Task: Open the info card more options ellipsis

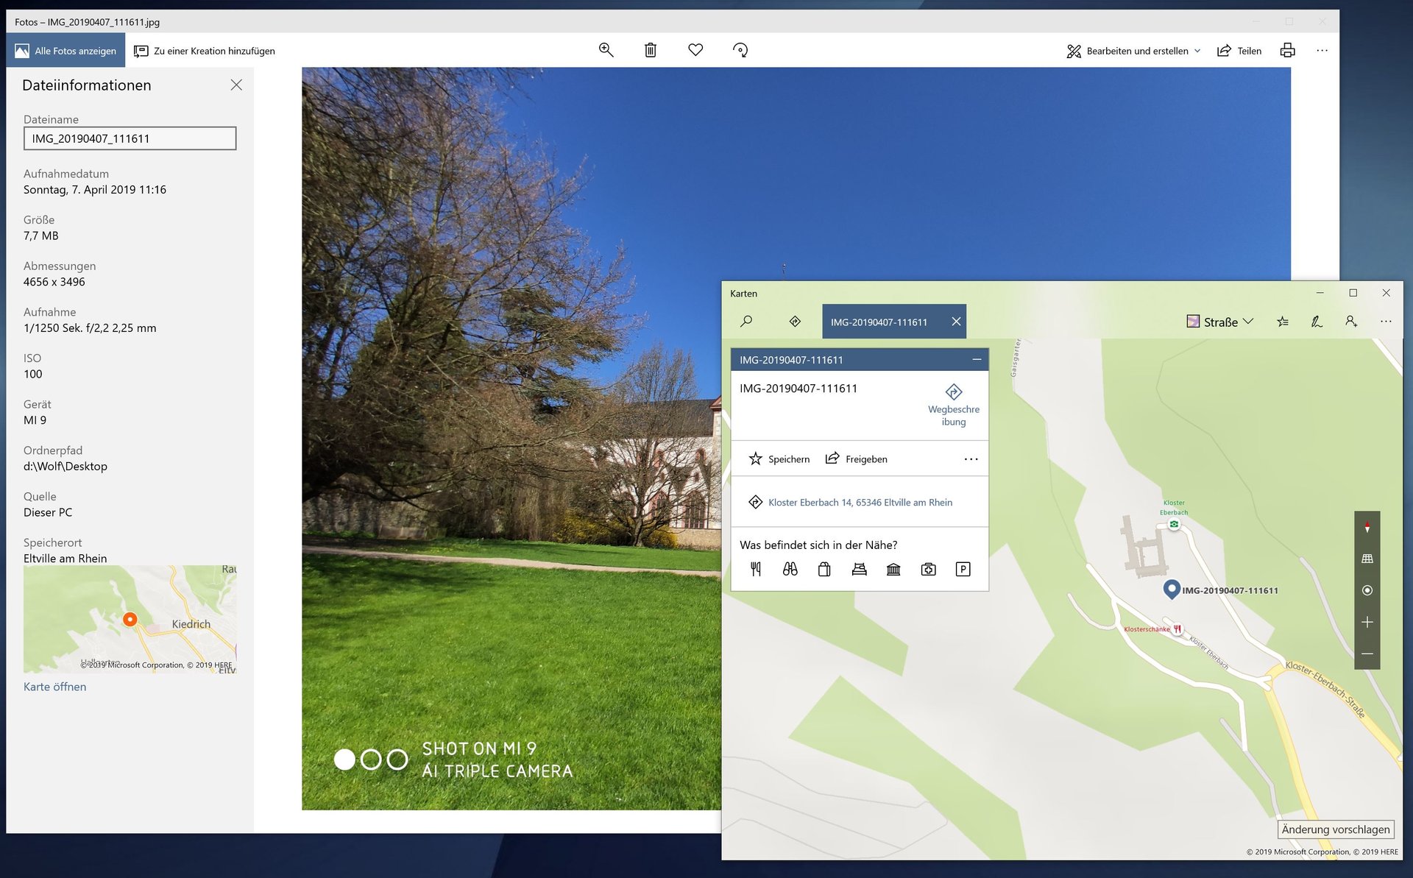Action: click(971, 459)
